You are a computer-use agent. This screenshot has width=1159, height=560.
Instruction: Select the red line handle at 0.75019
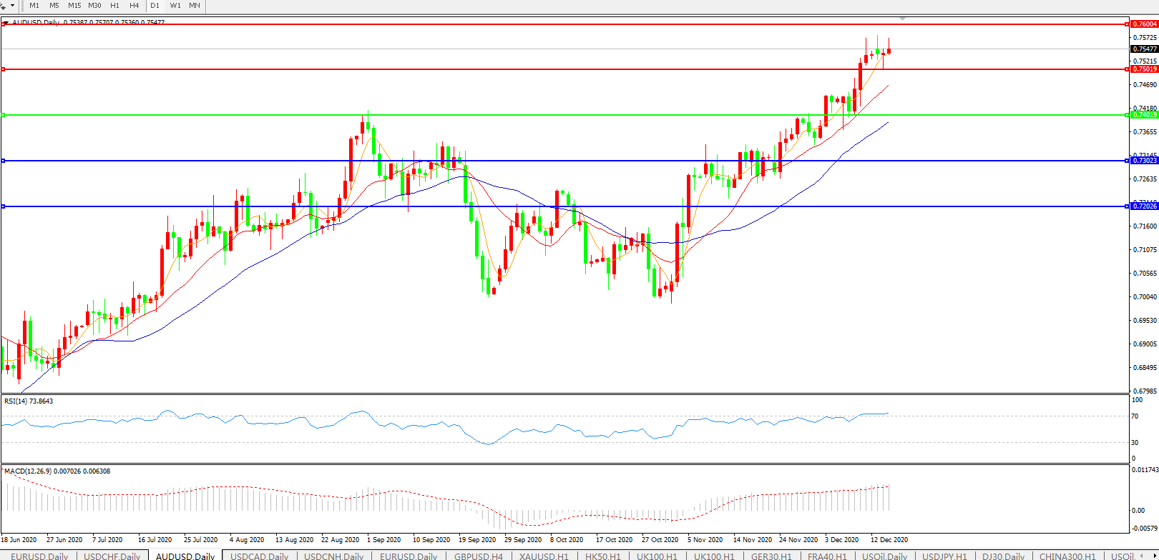tap(4, 69)
